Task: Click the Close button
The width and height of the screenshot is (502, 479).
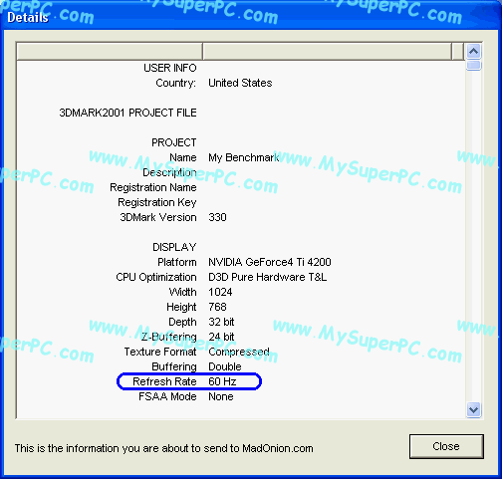Action: pos(446,446)
